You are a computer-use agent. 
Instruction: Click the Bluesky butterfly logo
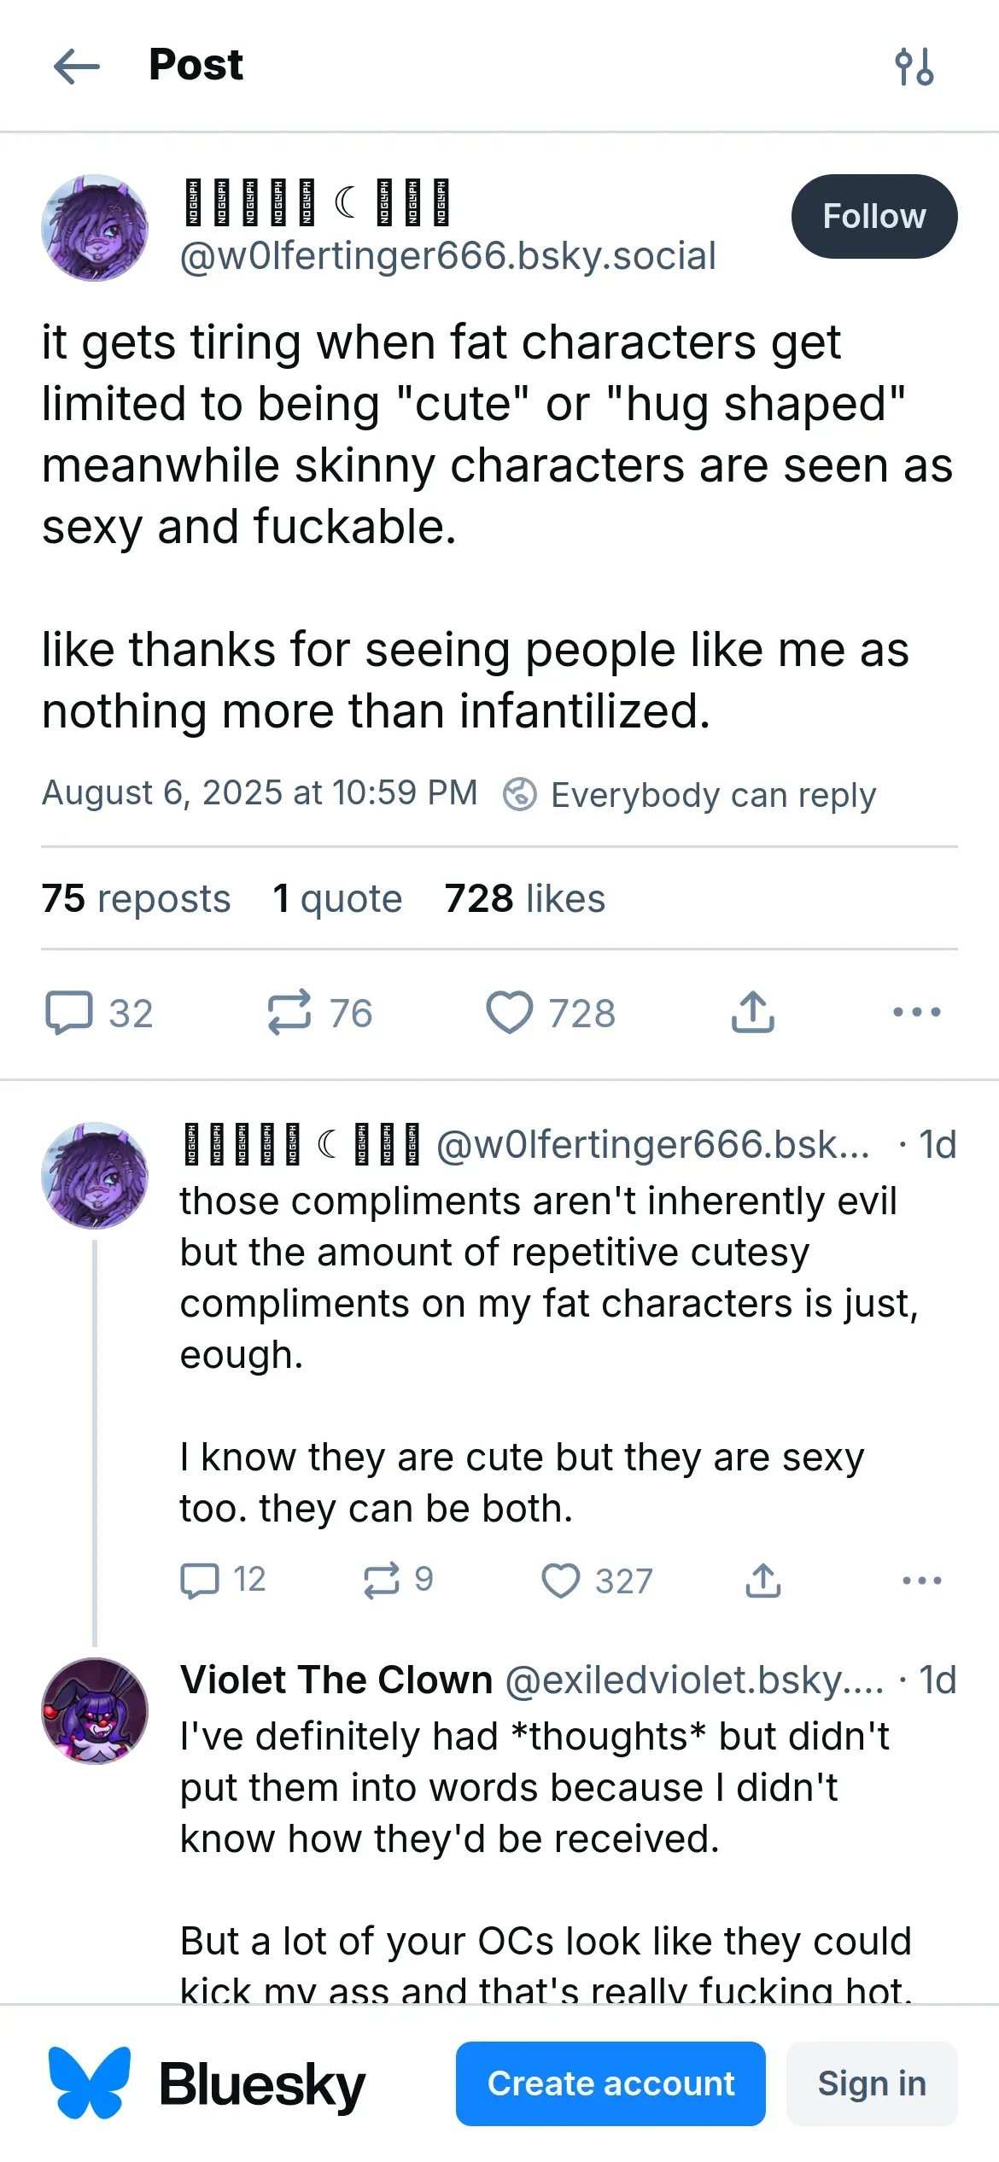90,2083
